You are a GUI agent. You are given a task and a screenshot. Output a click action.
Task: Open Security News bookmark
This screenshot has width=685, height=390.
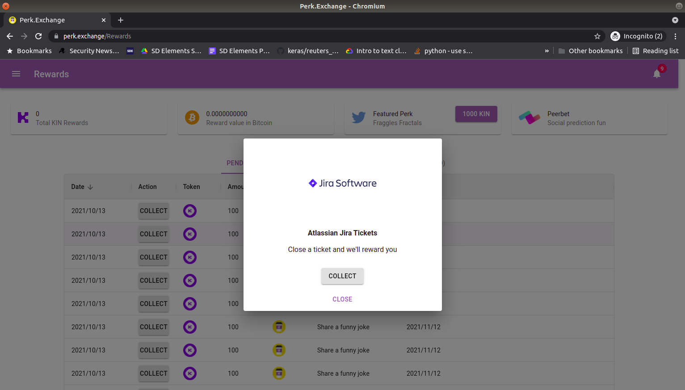pyautogui.click(x=89, y=51)
